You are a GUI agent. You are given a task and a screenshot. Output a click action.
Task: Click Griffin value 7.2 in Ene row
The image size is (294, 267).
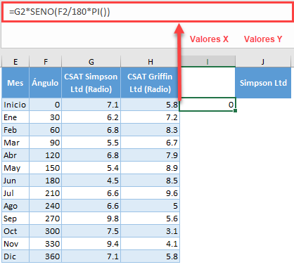(150, 117)
